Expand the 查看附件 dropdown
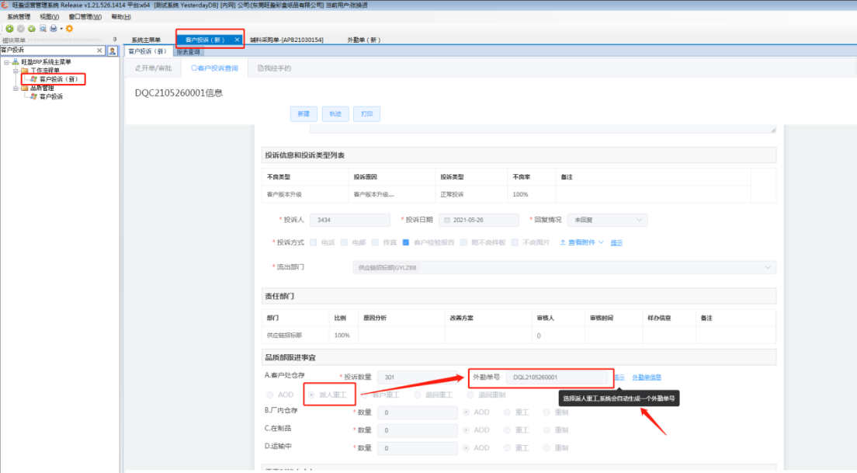 [581, 242]
